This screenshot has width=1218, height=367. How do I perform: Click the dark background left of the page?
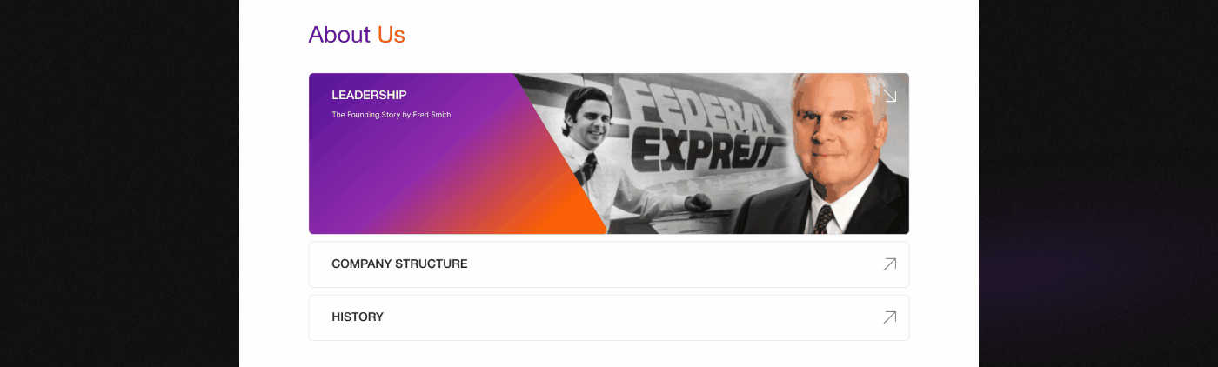pos(119,183)
